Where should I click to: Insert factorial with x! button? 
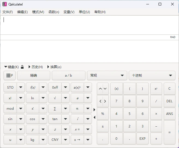pyautogui.click(x=10, y=98)
